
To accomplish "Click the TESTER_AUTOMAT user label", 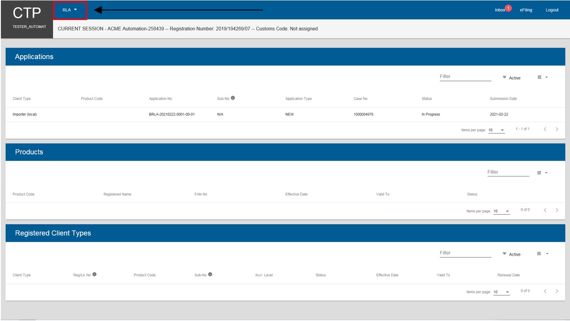I will pos(29,27).
